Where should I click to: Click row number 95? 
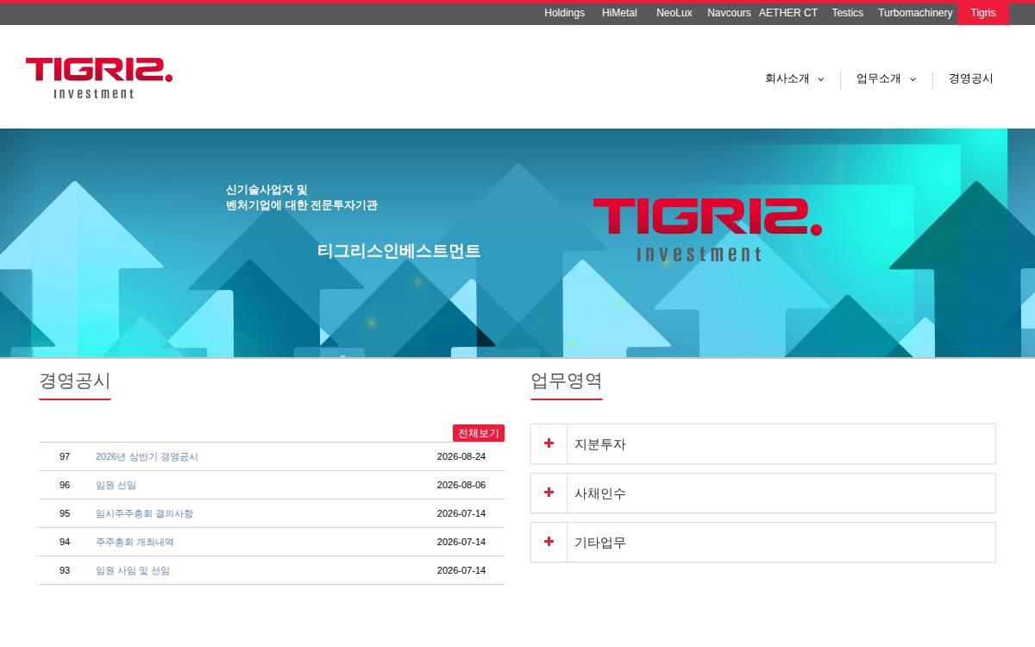coord(65,513)
